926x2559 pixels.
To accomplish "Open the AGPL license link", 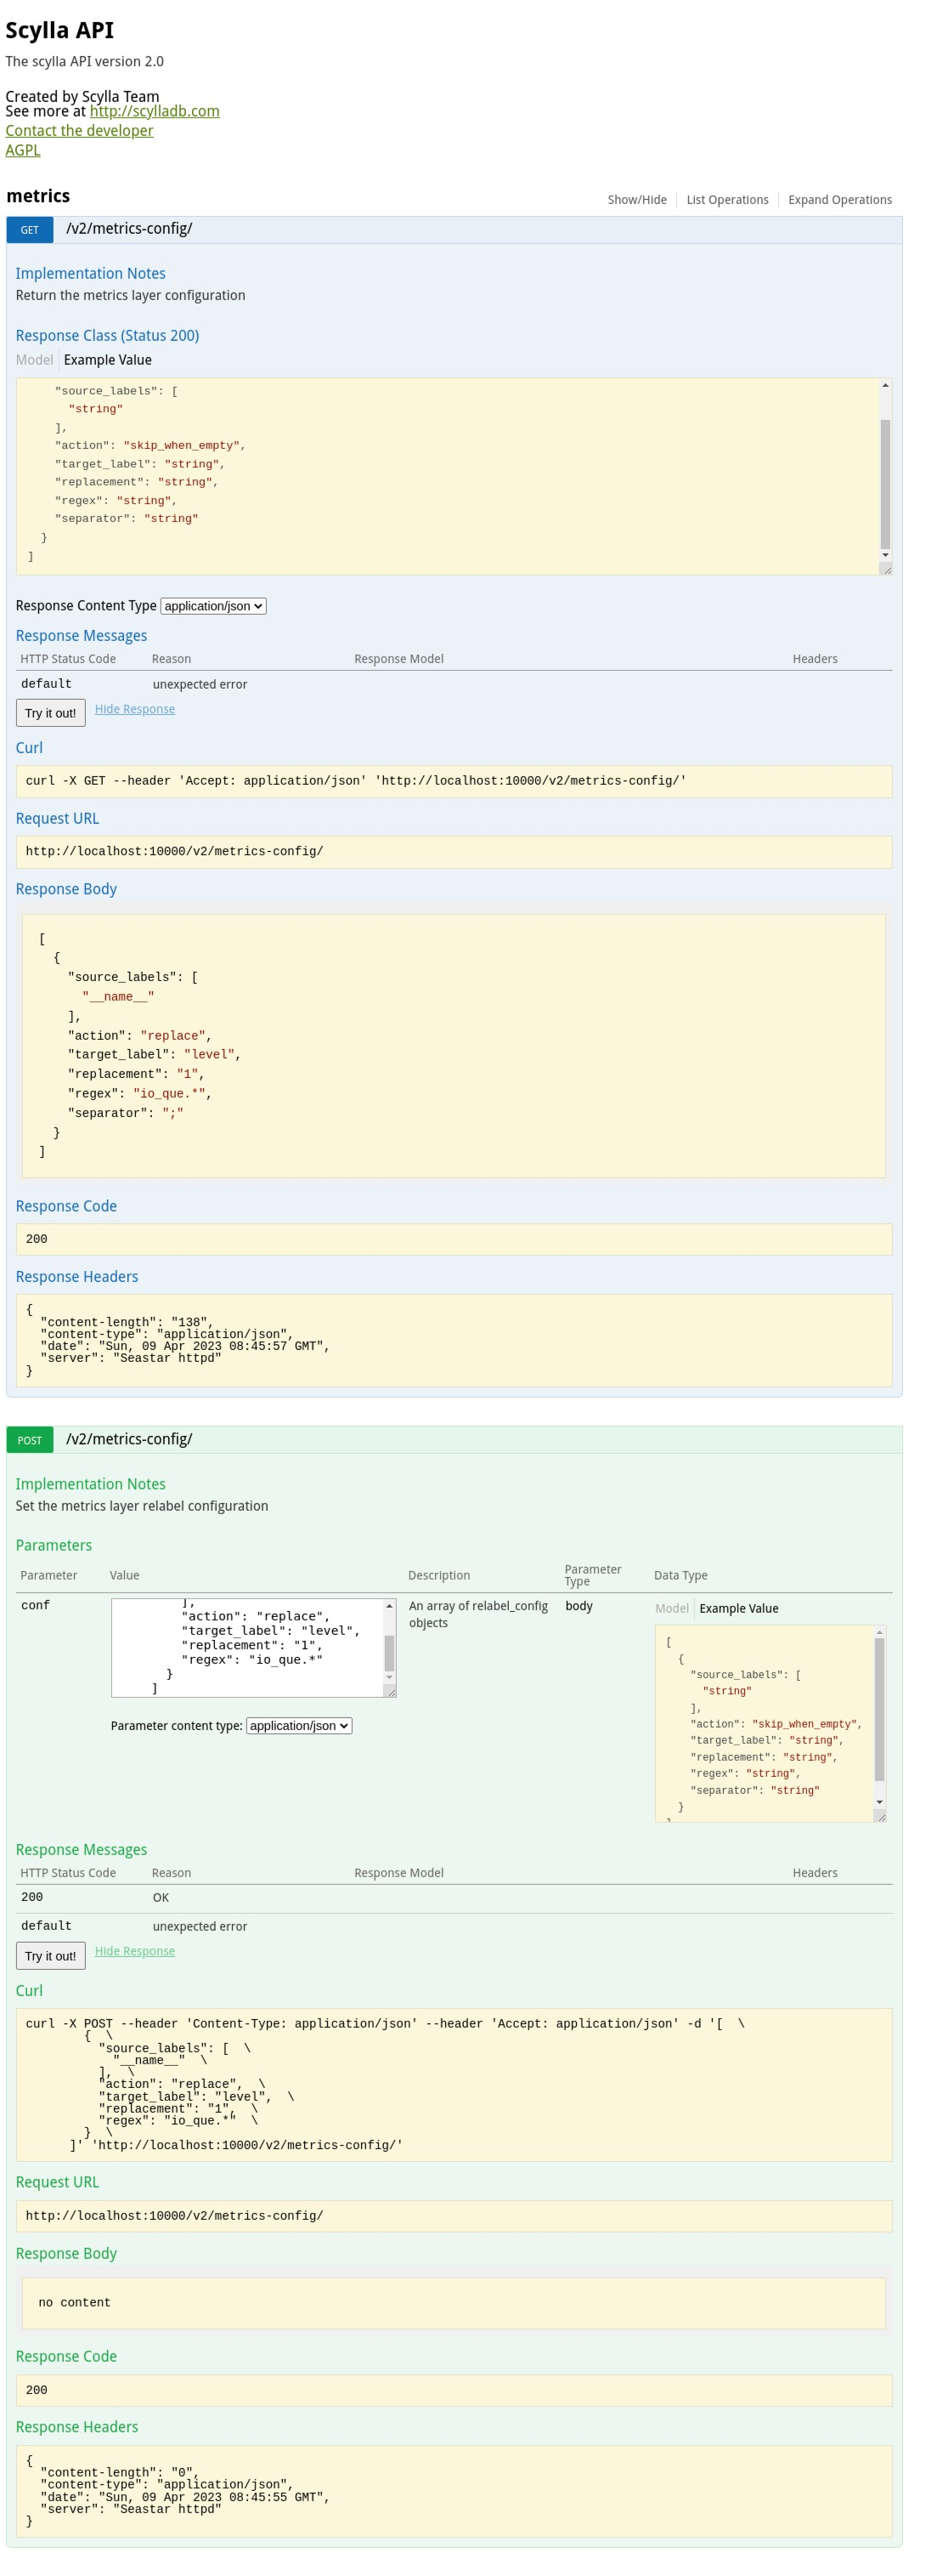I will click(23, 150).
